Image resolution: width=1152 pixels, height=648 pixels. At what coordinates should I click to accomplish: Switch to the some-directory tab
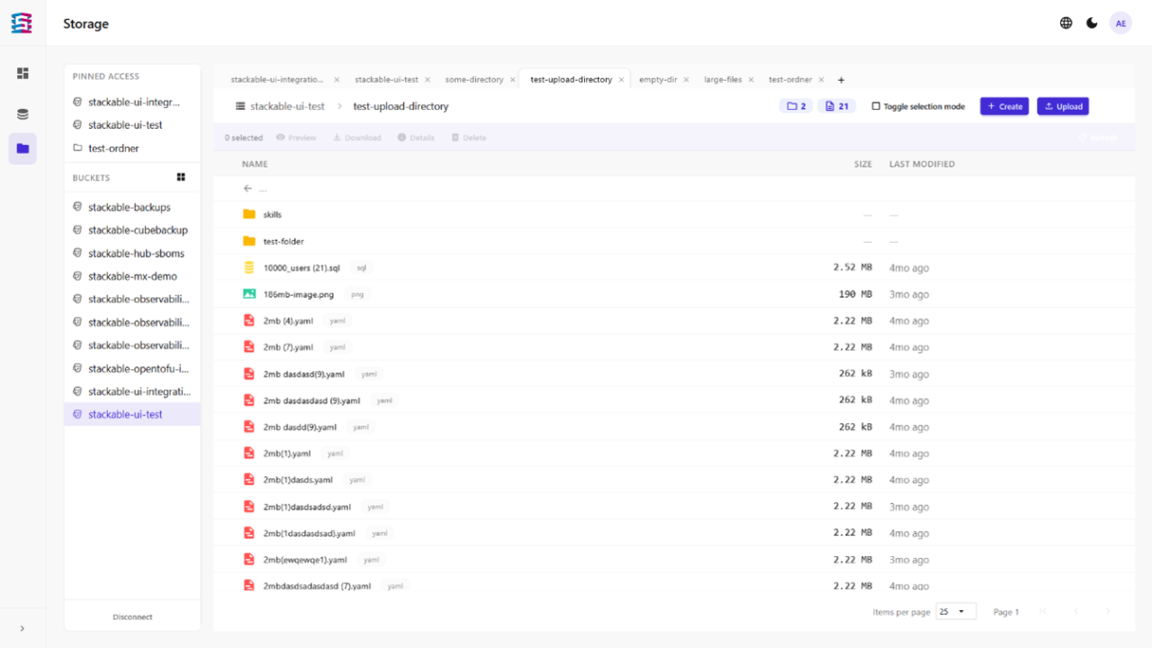coord(474,80)
